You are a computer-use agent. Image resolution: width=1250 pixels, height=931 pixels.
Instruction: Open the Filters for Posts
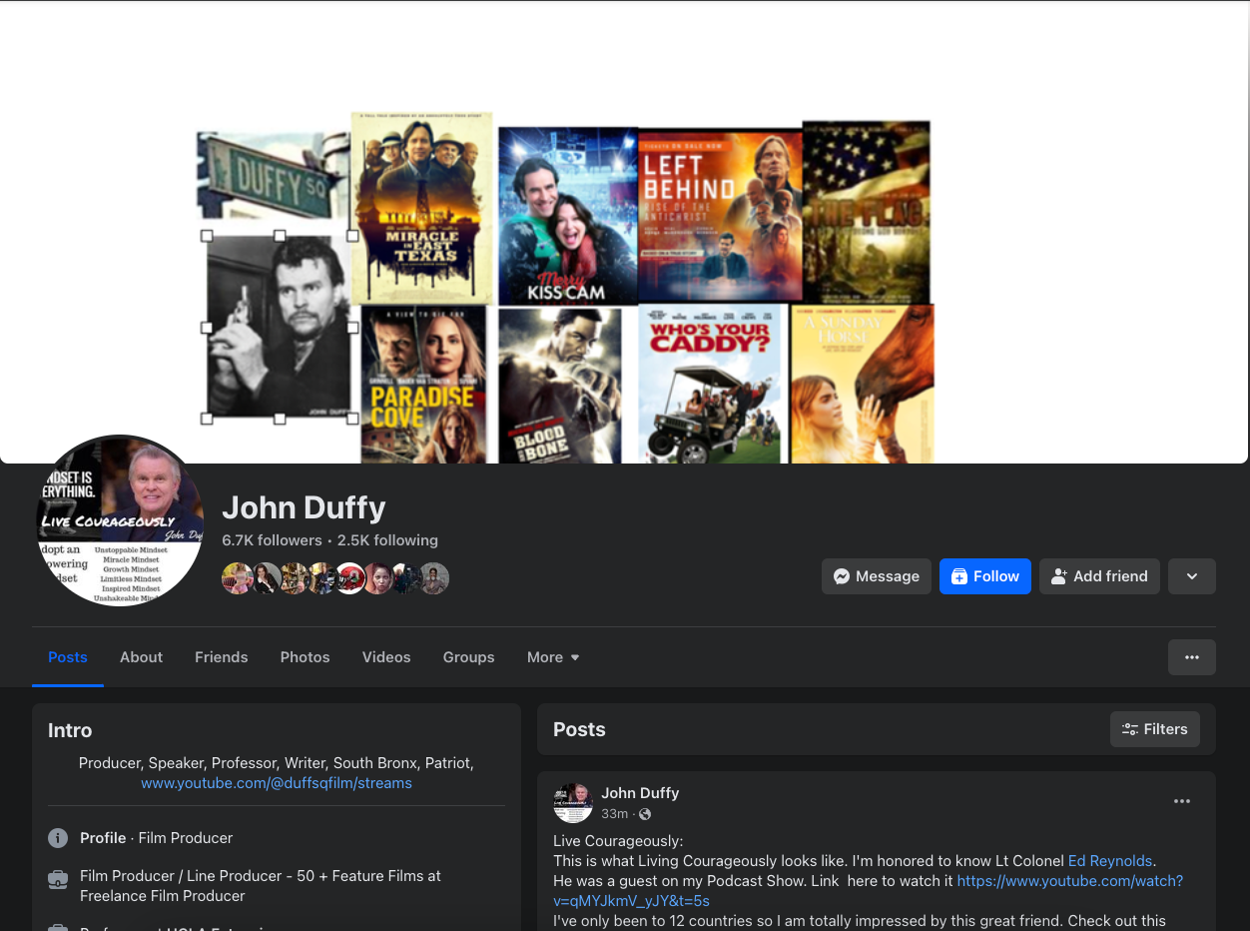[1154, 729]
